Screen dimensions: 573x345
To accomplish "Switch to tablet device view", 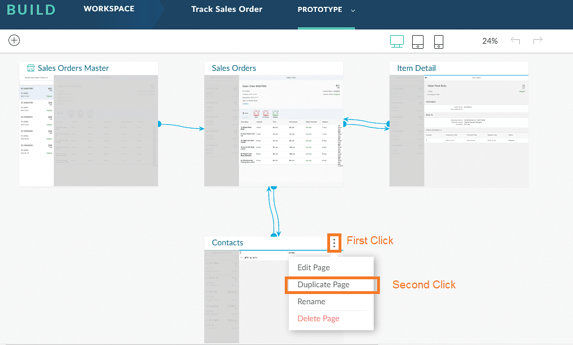I will click(x=418, y=41).
